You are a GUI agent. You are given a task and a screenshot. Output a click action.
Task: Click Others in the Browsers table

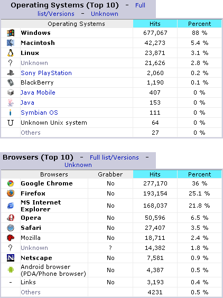point(31,292)
